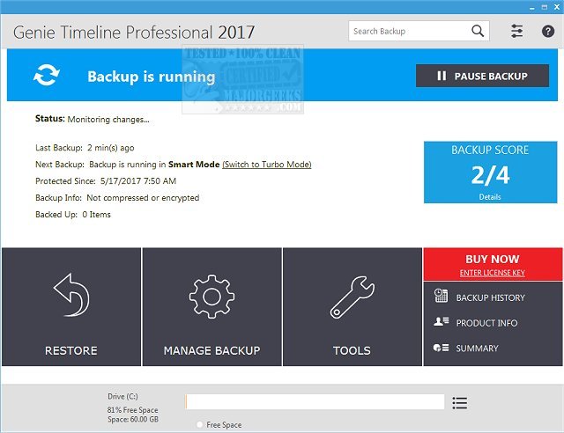Click the Manage Backup gear icon
The width and height of the screenshot is (564, 433).
point(211,297)
